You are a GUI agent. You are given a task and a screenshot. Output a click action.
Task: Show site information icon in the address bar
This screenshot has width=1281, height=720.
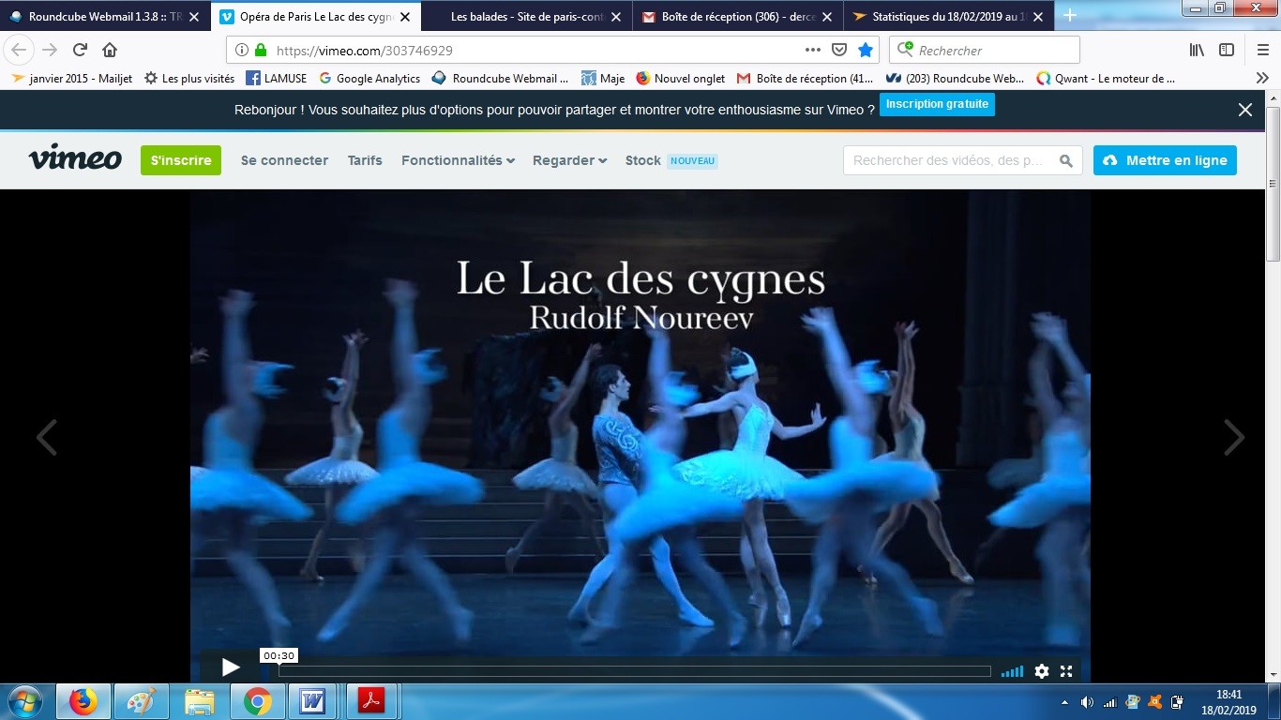tap(241, 51)
